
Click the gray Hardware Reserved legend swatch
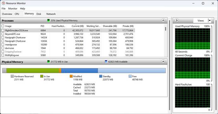[12, 76]
